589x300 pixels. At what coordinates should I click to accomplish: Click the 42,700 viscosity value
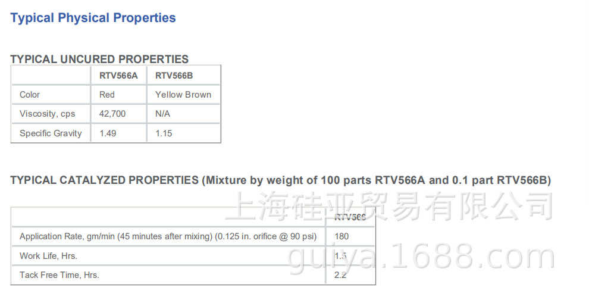point(112,114)
